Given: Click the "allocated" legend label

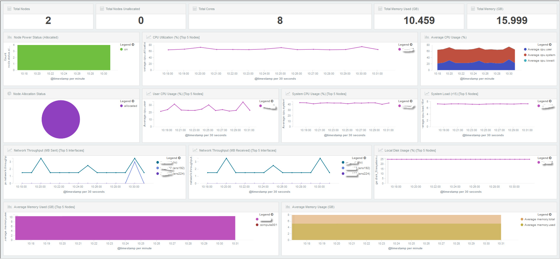Looking at the screenshot, I should [130, 106].
